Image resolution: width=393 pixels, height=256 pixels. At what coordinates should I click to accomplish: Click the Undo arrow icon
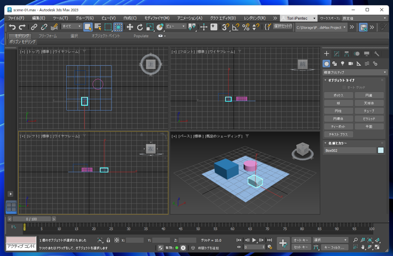[12, 27]
